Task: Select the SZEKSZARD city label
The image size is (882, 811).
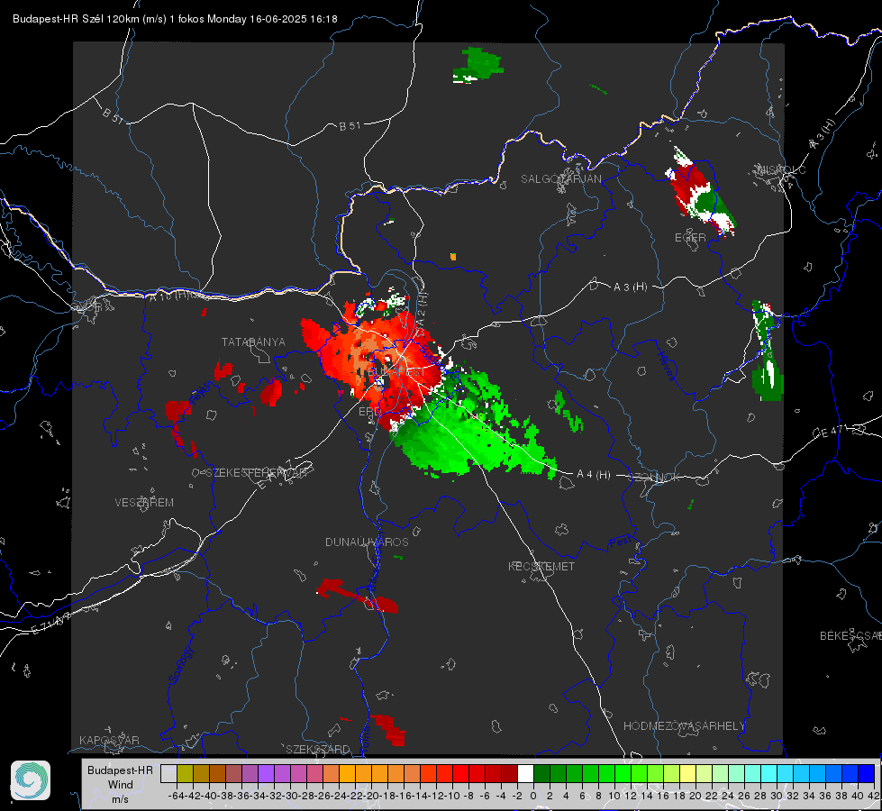Action: click(x=318, y=749)
